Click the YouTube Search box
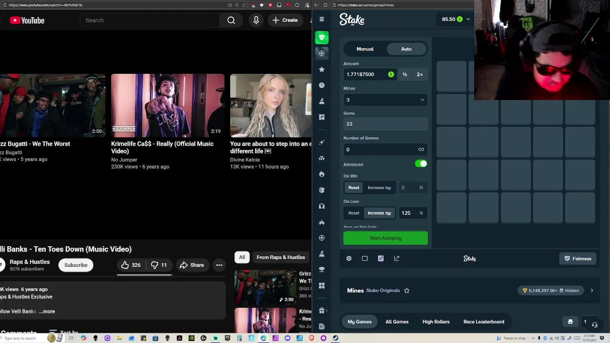The image size is (610, 343). (150, 20)
